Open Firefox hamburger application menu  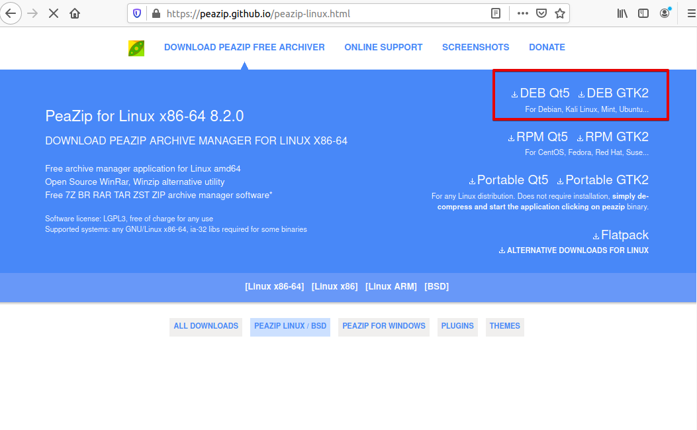coord(691,13)
